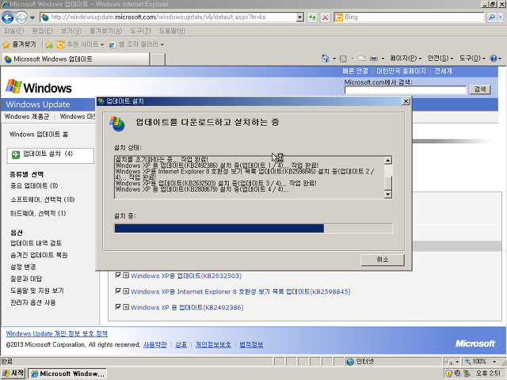Click the magnifier search icon
The image size is (507, 380).
click(x=492, y=17)
